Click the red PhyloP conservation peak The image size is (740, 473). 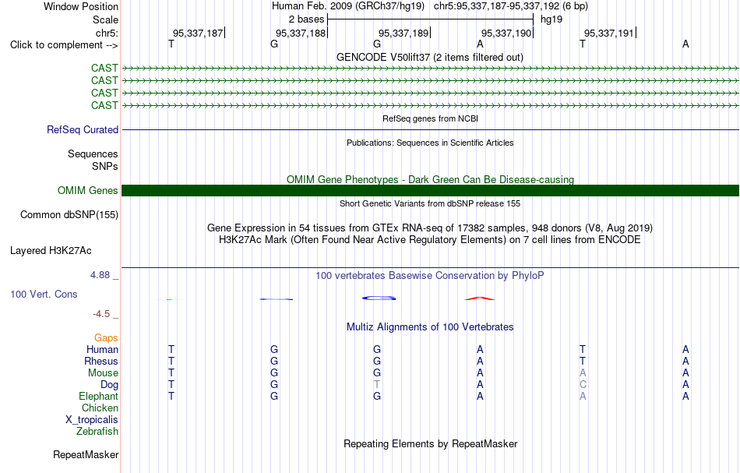480,298
